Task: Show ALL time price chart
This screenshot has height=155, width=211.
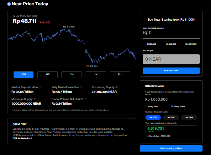Action: click(x=120, y=75)
